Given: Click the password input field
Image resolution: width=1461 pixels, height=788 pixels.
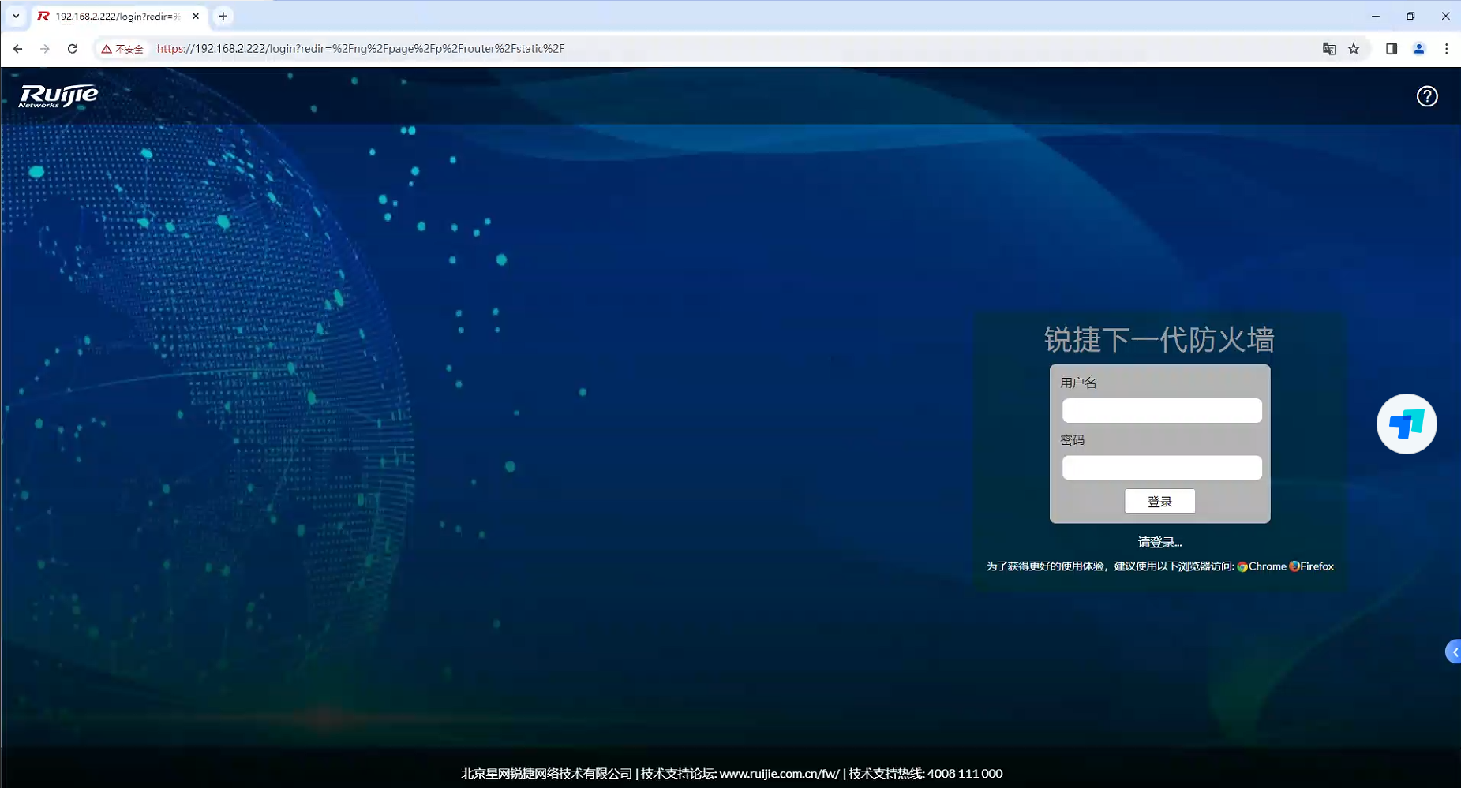Looking at the screenshot, I should point(1162,468).
